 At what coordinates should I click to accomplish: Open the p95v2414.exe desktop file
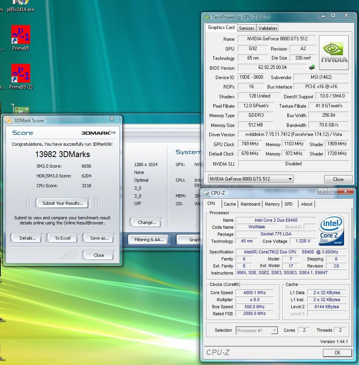coord(20,6)
